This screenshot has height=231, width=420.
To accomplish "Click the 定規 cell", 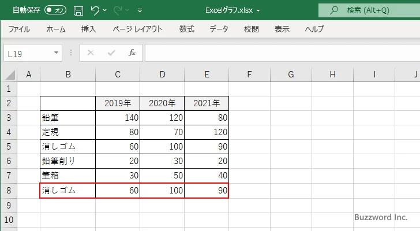I will pyautogui.click(x=68, y=132).
